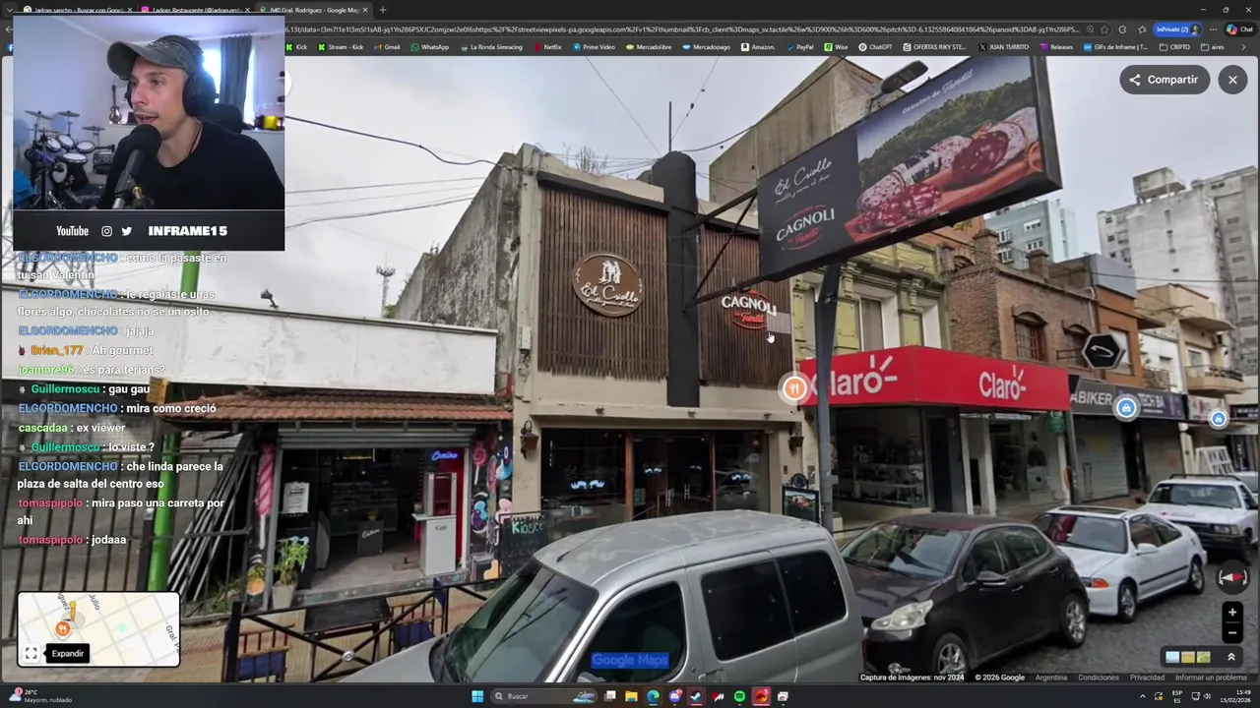Click the compass to rotate view
The image size is (1260, 708).
tap(1232, 578)
